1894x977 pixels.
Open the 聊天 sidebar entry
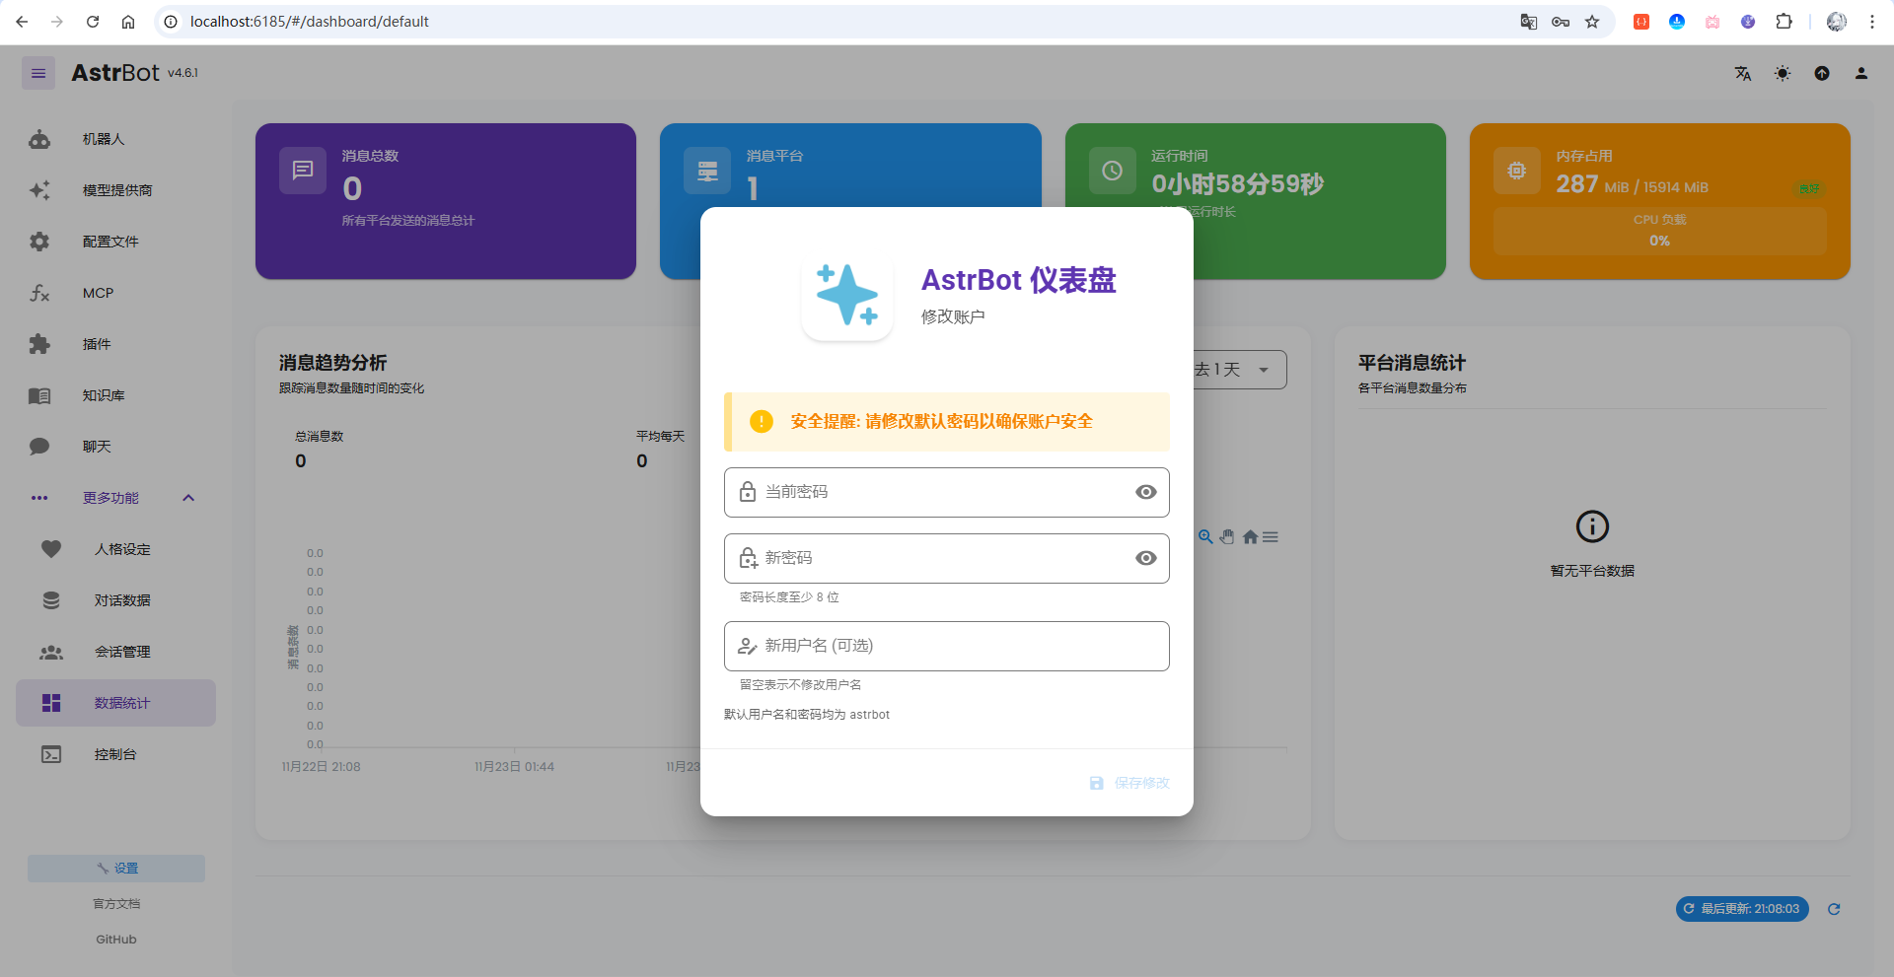pos(115,447)
